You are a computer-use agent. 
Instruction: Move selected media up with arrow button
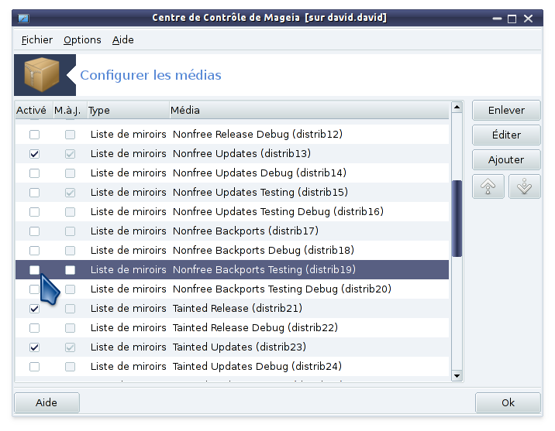pos(488,186)
